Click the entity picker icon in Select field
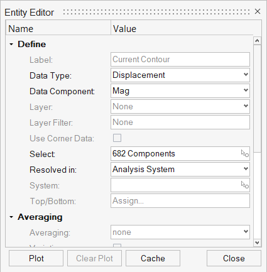 pos(244,153)
